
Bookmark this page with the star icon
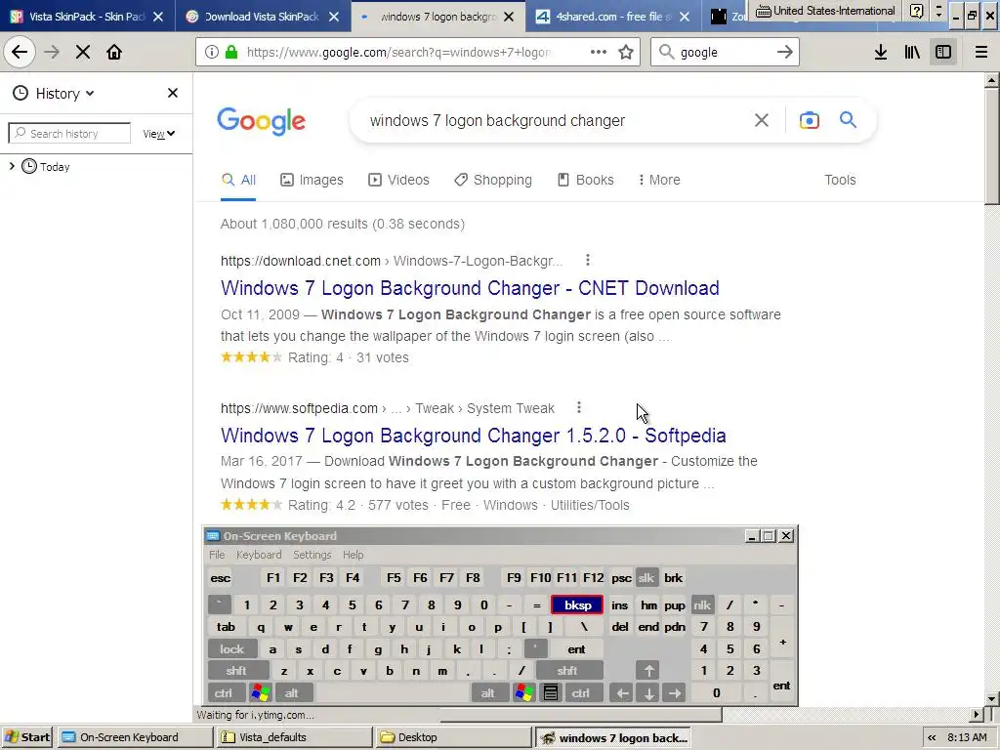[x=626, y=53]
